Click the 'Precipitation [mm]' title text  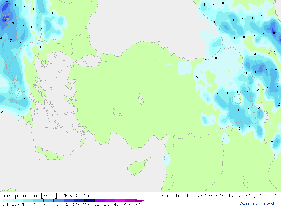[x=29, y=195]
